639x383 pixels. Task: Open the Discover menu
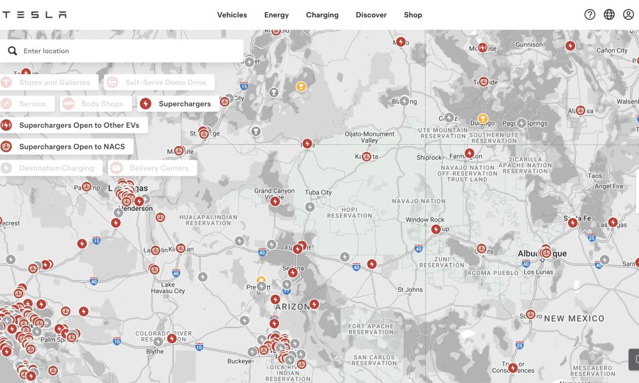[x=371, y=15]
